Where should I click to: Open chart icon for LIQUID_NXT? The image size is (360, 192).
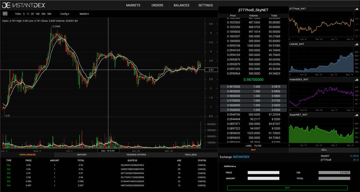coord(356,44)
